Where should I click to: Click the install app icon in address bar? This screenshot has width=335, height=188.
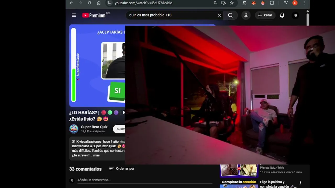(x=224, y=3)
